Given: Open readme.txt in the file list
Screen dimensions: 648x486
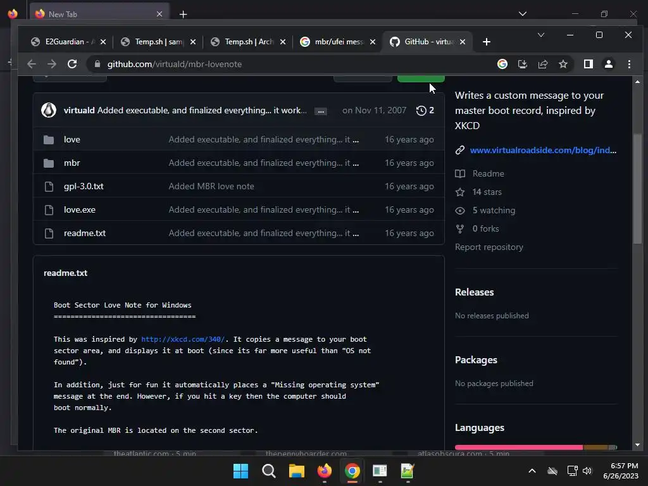Looking at the screenshot, I should (x=85, y=234).
